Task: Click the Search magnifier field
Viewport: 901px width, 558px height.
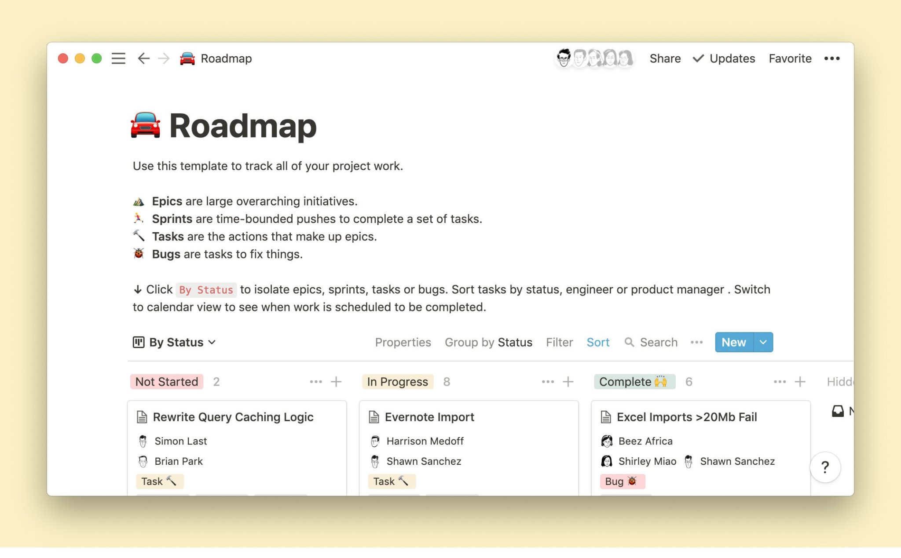Action: pyautogui.click(x=651, y=342)
